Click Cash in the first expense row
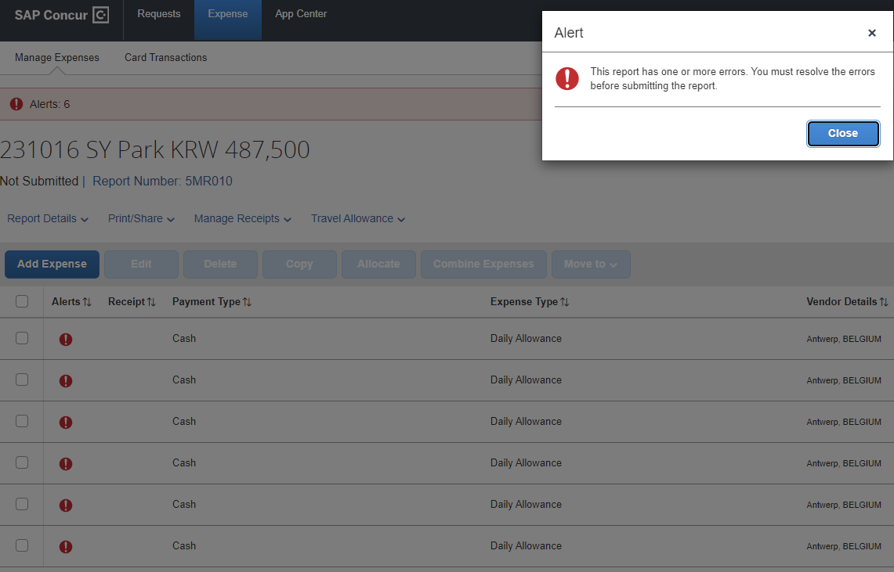Image resolution: width=894 pixels, height=572 pixels. coord(184,338)
